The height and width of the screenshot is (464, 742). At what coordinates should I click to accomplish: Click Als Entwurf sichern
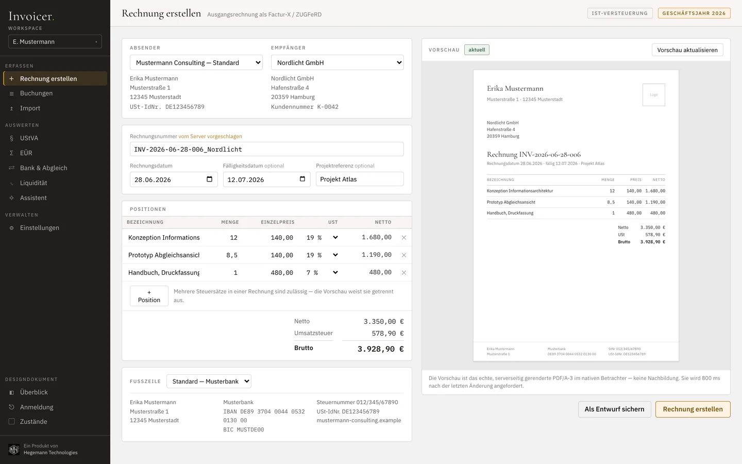pyautogui.click(x=614, y=409)
